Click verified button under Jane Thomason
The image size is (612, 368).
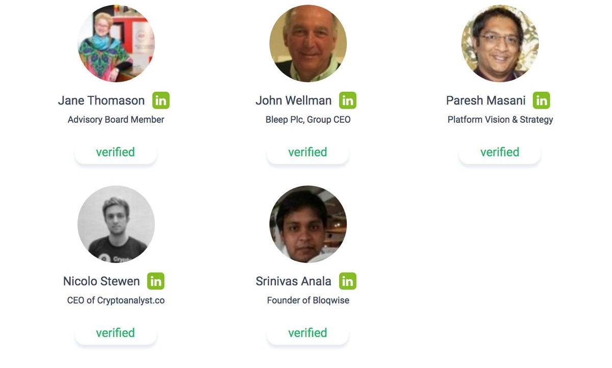pyautogui.click(x=116, y=152)
